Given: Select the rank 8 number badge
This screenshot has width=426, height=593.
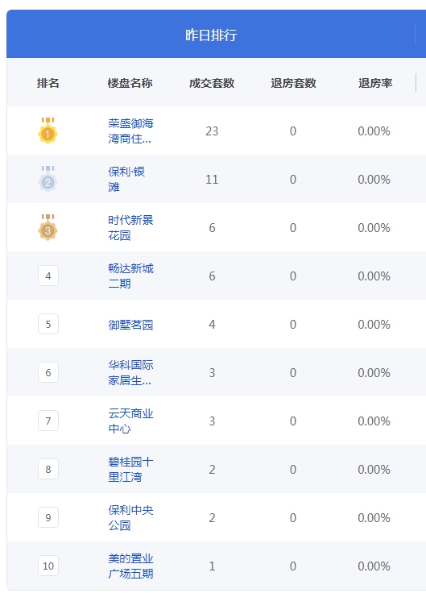Looking at the screenshot, I should point(48,469).
